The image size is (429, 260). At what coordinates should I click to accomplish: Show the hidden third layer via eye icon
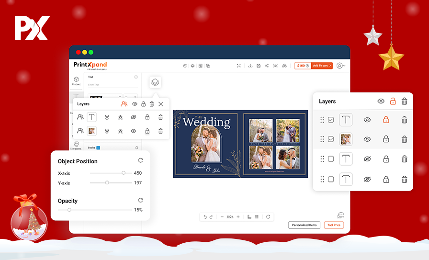pos(367,159)
